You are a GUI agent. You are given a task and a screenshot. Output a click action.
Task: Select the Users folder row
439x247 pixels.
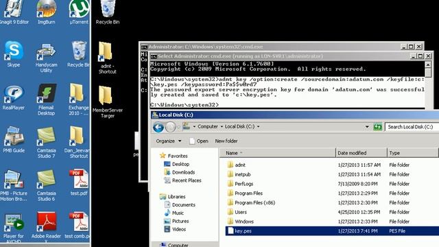pyautogui.click(x=332, y=212)
